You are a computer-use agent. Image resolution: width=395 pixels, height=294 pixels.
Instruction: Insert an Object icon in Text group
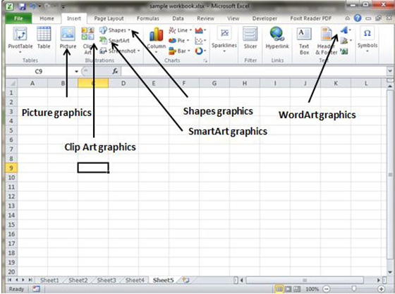(x=344, y=51)
